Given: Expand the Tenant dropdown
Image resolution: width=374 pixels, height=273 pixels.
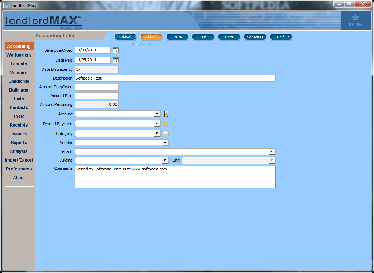Looking at the screenshot, I should tap(272, 151).
